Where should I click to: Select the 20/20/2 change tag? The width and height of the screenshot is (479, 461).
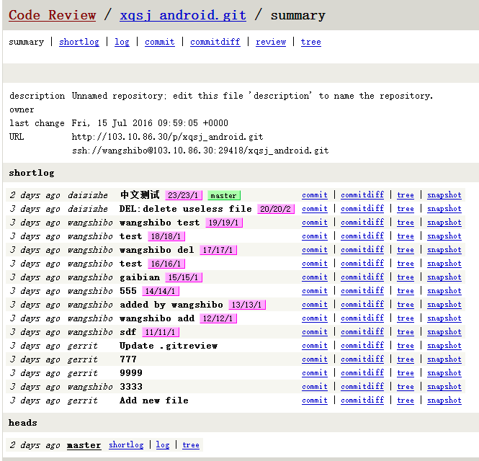click(x=276, y=209)
